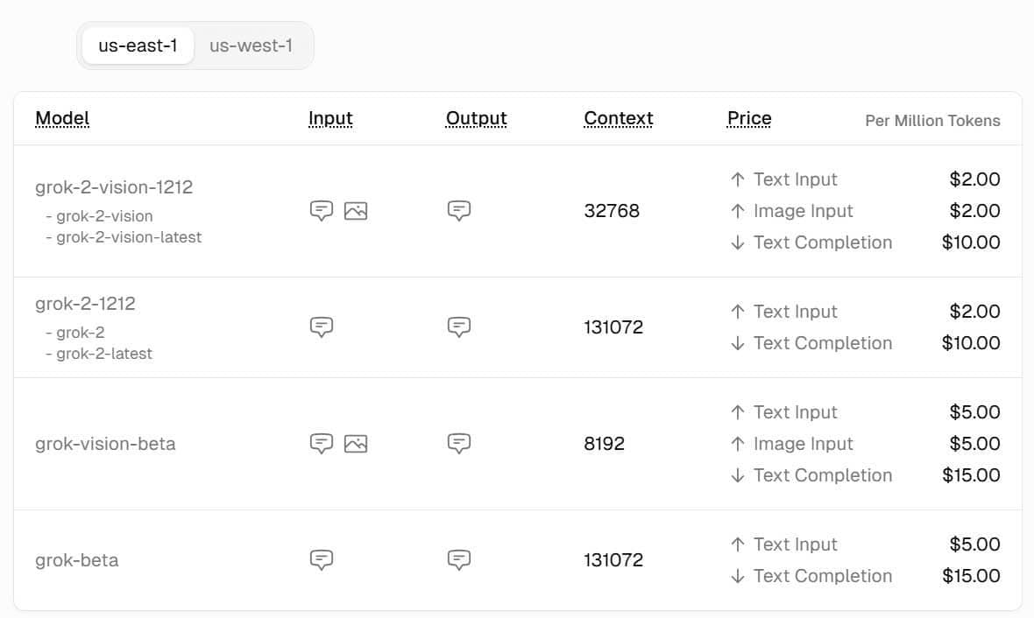Viewport: 1034px width, 618px height.
Task: Click text input icon for grok-beta
Action: click(322, 560)
